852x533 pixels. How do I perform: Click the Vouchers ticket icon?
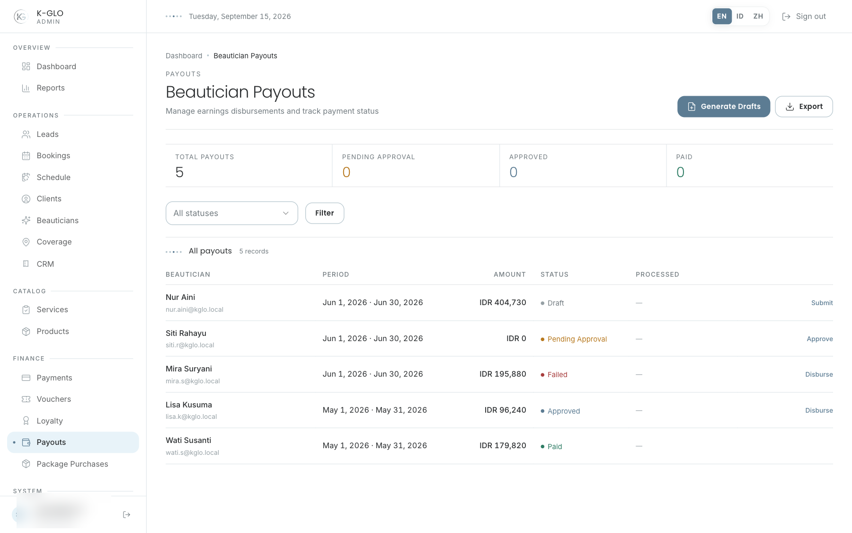pos(26,399)
